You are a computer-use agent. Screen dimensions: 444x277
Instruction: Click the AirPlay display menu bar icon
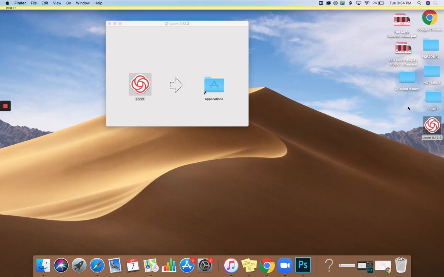tap(359, 3)
